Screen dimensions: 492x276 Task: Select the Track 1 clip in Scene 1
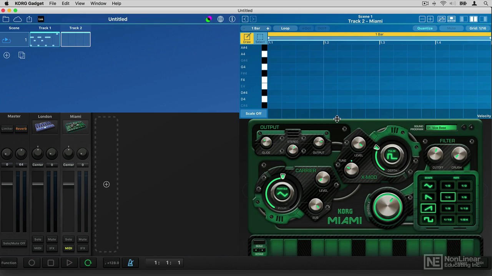point(45,39)
